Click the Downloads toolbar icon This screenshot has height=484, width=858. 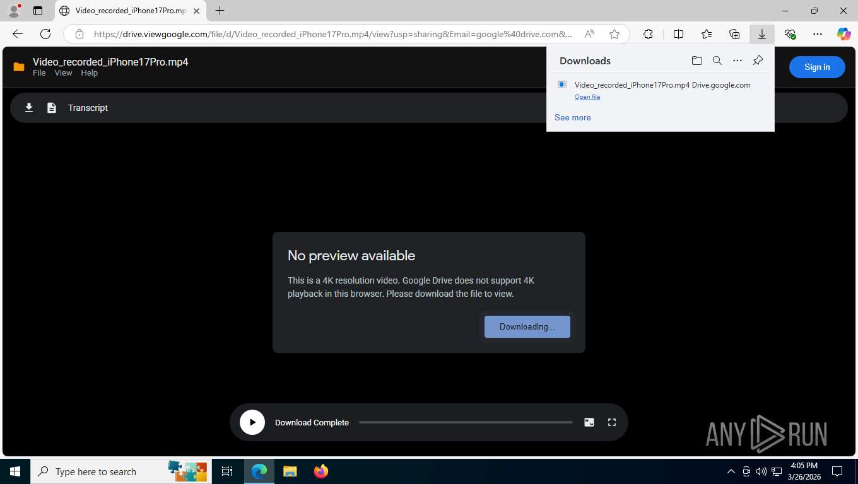(x=762, y=34)
